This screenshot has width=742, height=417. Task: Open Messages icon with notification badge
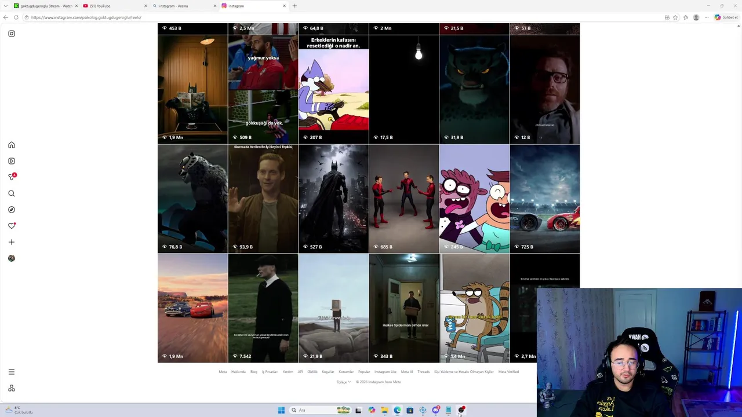(x=12, y=177)
